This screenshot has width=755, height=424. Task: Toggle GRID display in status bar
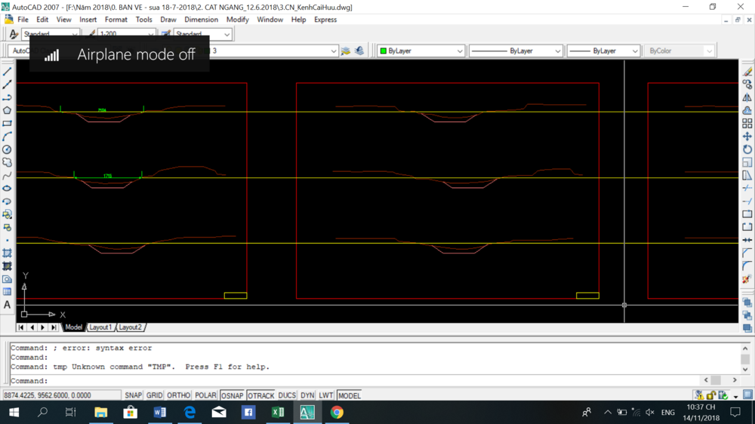click(x=155, y=395)
